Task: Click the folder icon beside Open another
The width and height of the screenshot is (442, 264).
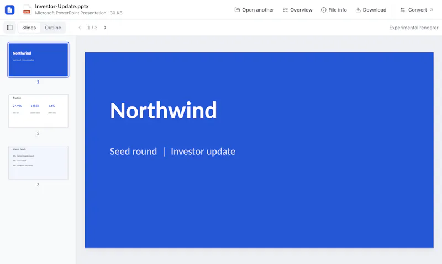Action: [237, 10]
